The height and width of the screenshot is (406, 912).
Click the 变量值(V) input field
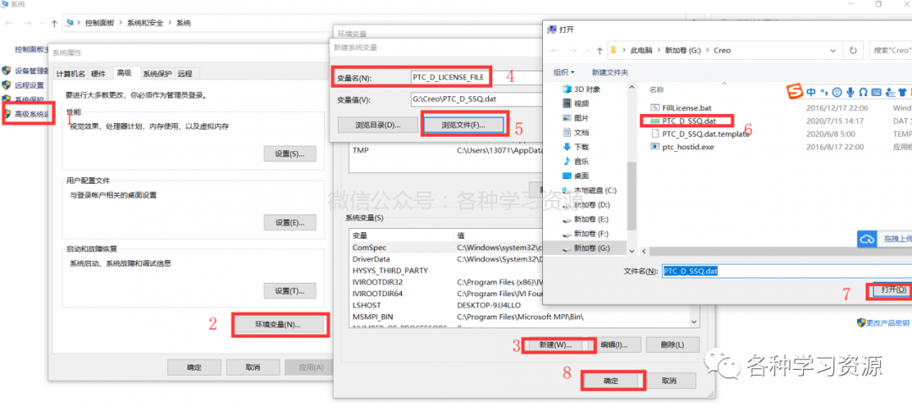(x=475, y=100)
